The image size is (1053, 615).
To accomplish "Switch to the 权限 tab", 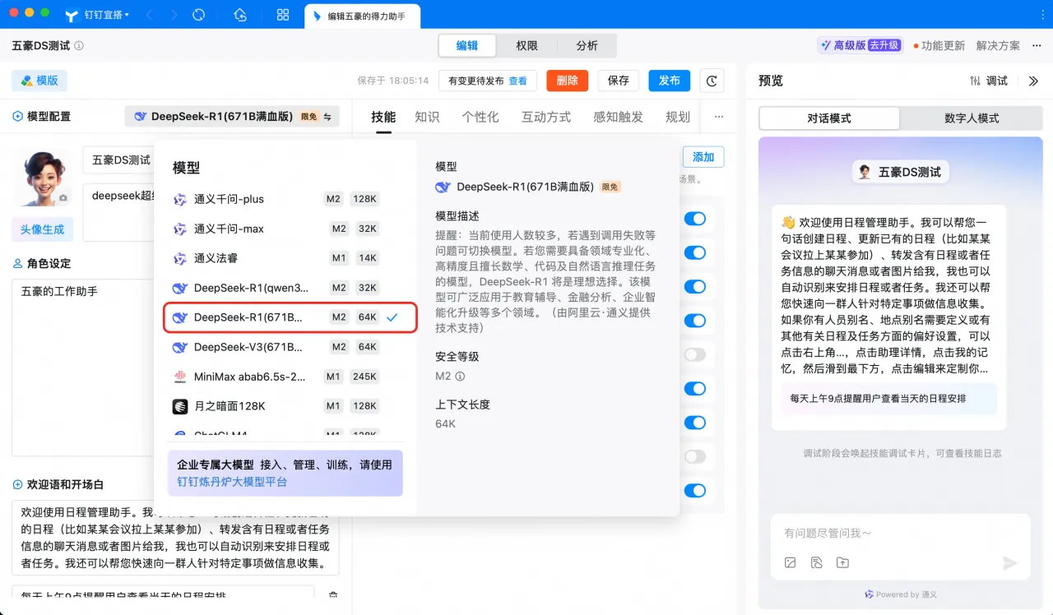I will pos(527,46).
